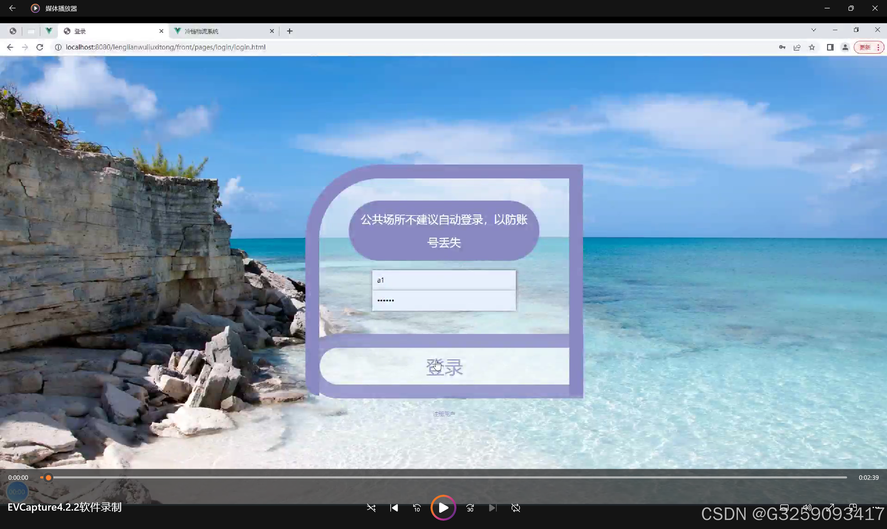
Task: Click the password field with dots
Action: (444, 300)
